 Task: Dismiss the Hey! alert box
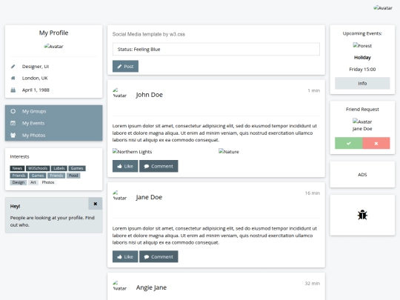95,204
